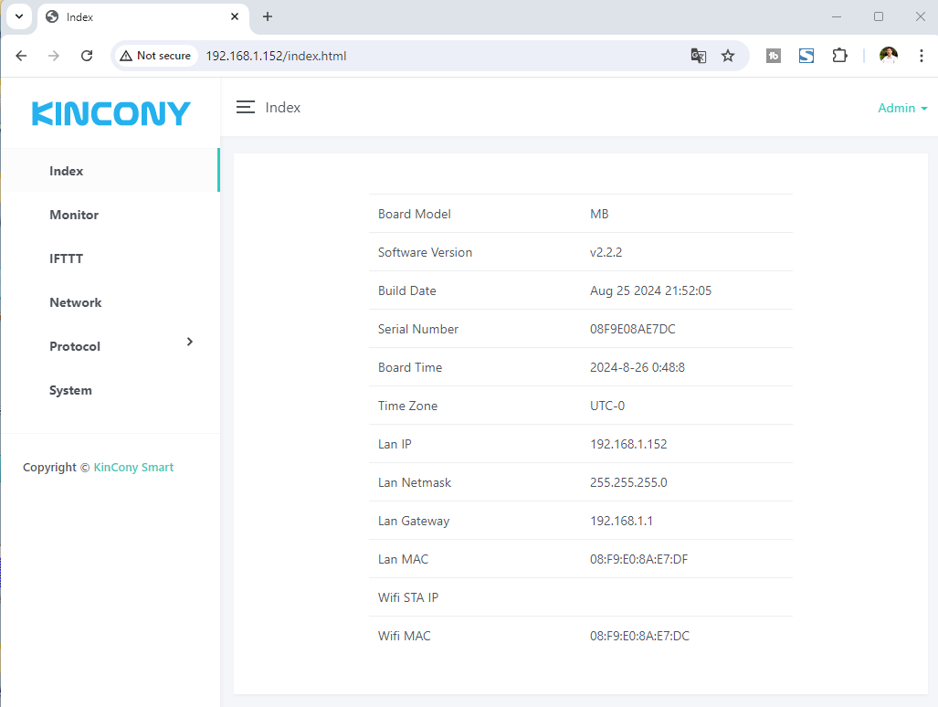Reload the page with the refresh icon
The height and width of the screenshot is (707, 938).
pos(87,56)
